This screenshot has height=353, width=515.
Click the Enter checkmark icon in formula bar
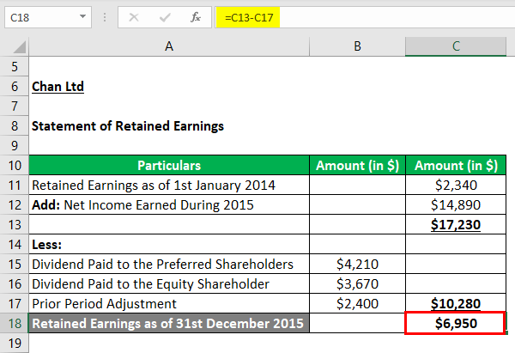(x=165, y=17)
